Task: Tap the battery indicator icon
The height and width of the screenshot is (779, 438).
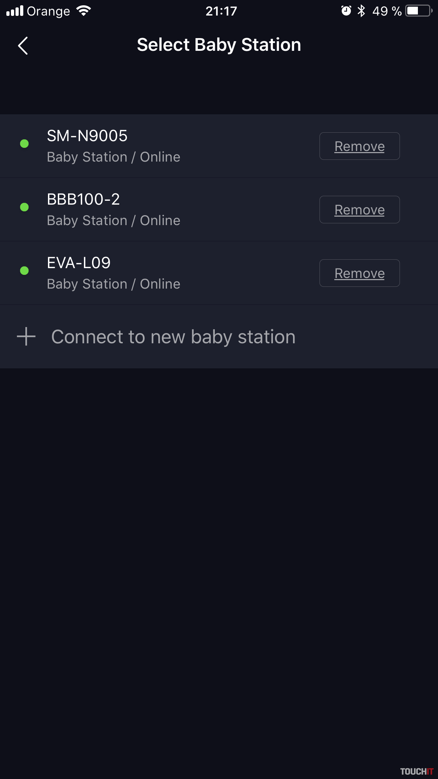Action: [x=419, y=11]
